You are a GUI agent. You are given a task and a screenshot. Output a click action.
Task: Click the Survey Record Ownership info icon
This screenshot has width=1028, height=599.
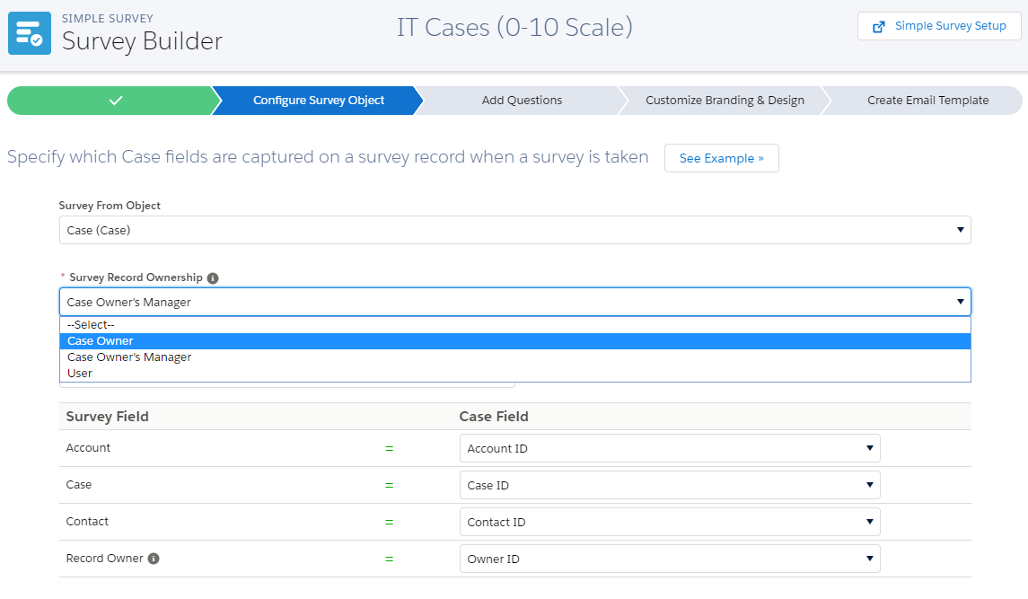point(213,278)
